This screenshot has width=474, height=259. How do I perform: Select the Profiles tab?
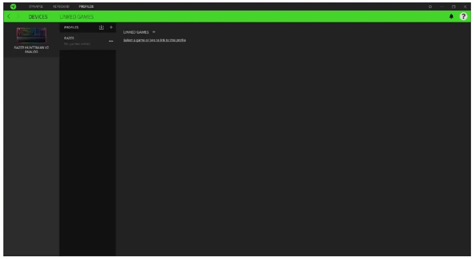tap(86, 6)
